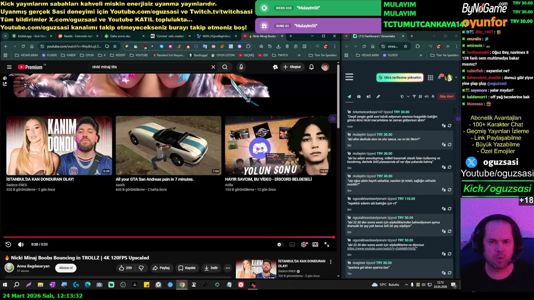This screenshot has width=534, height=300.
Task: Select the paper plane recent events tab
Action: [349, 97]
